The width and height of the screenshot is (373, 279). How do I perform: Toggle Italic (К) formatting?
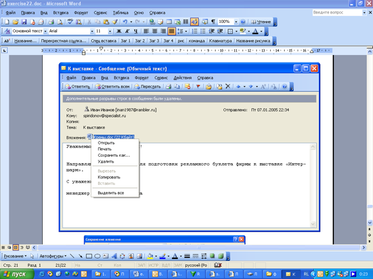[127, 31]
